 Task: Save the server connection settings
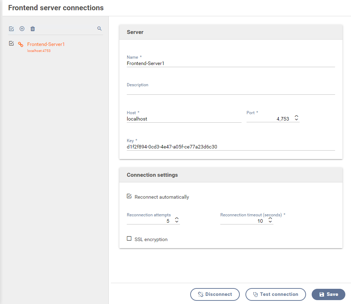point(328,294)
